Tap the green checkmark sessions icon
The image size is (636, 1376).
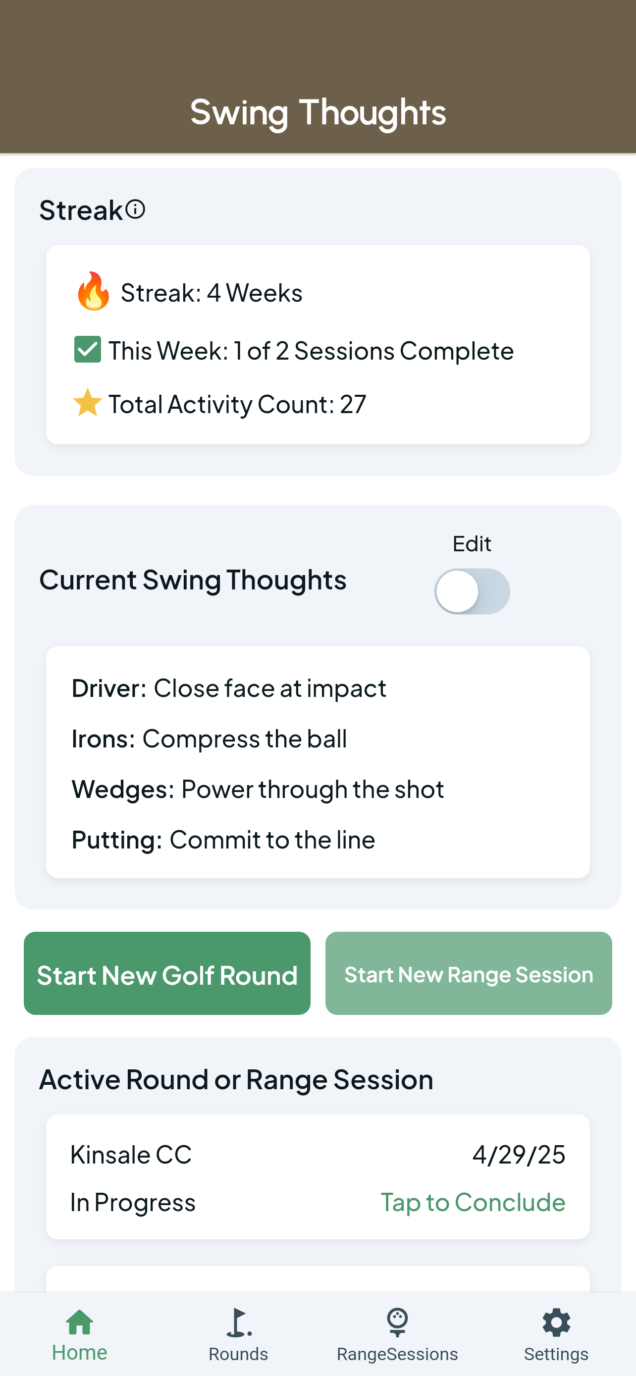[x=88, y=349]
